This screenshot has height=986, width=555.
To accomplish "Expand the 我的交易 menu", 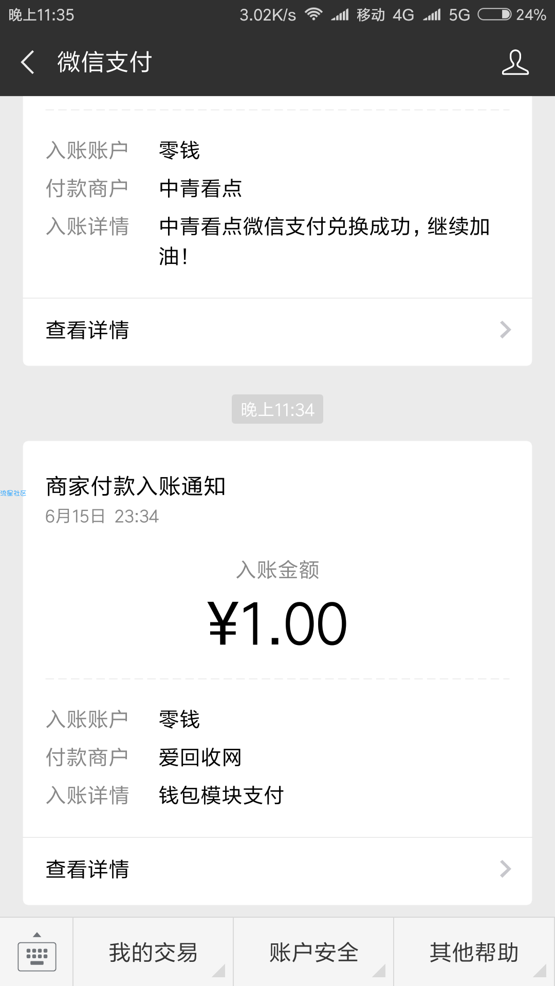I will pyautogui.click(x=153, y=952).
